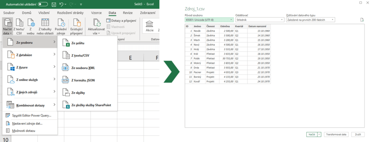Click Spustit Editor Power Query
The image size is (371, 142).
[30, 115]
